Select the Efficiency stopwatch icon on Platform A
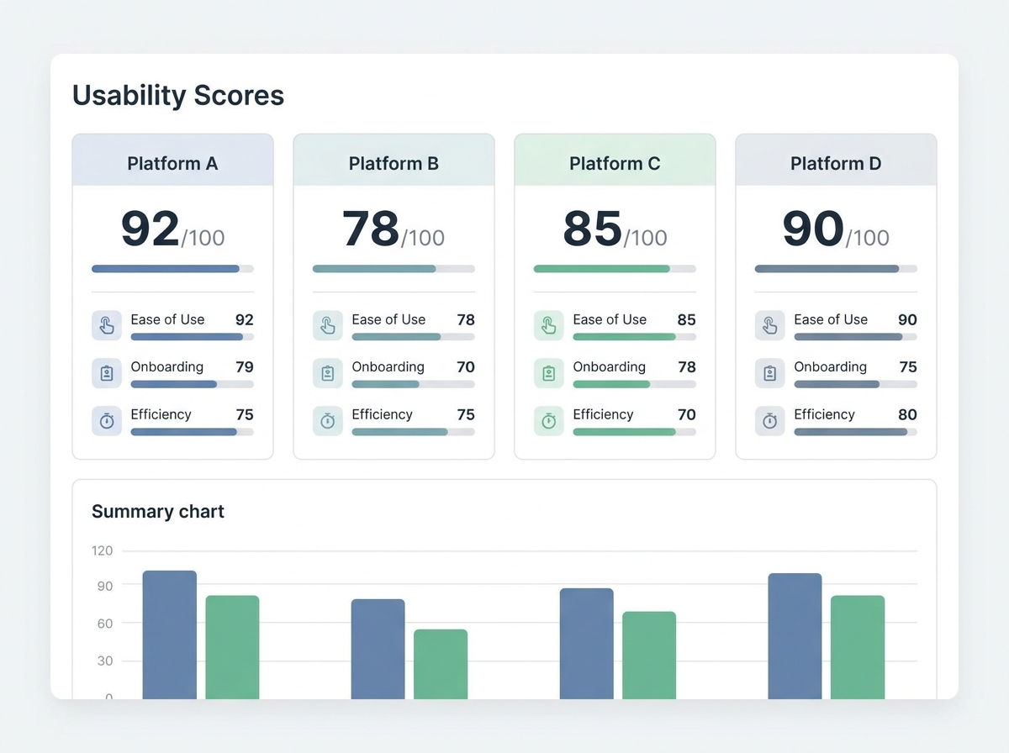This screenshot has height=753, width=1009. (x=107, y=421)
